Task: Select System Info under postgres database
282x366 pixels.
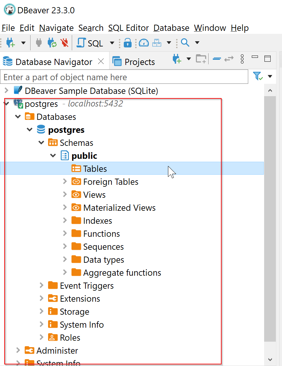Action: (82, 325)
